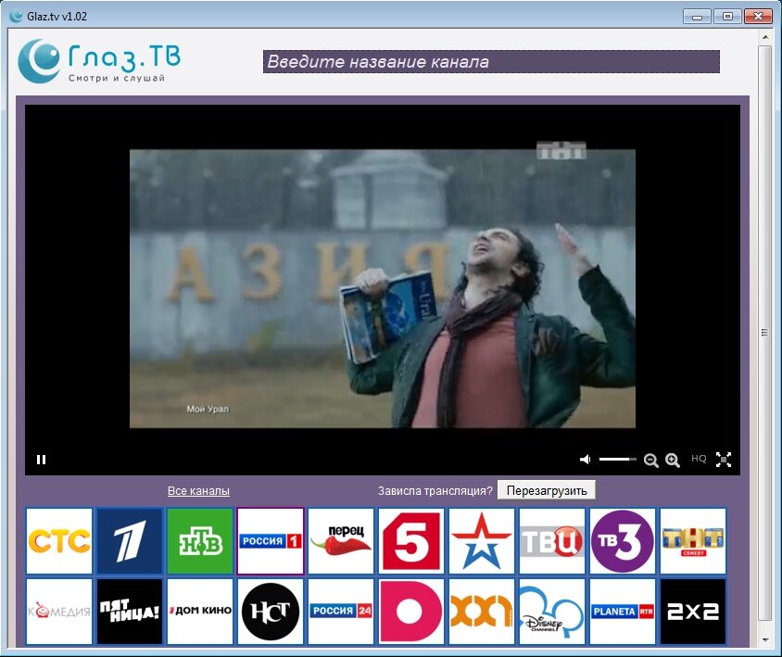
Task: Zoom in the video picture
Action: coord(673,460)
